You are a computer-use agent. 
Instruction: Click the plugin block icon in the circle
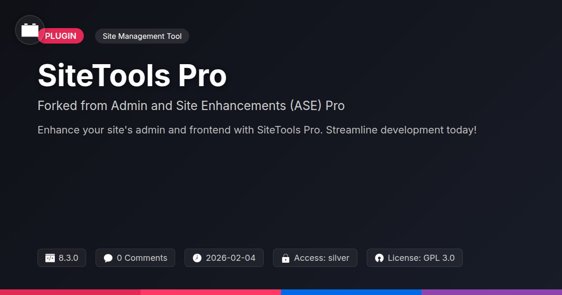[30, 30]
